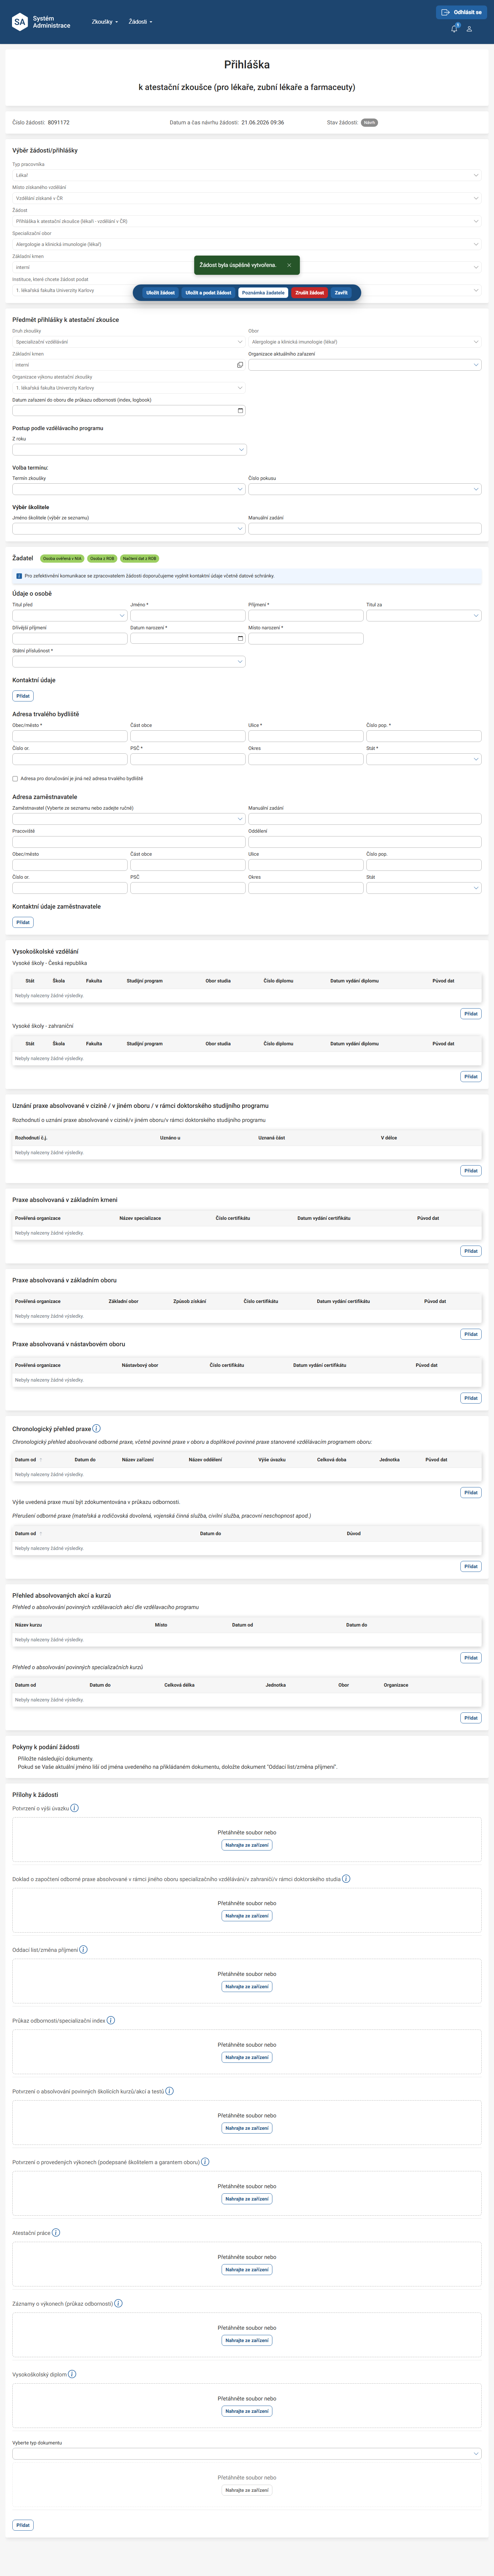Click the Manuální zadání field under Výběr školitele
The height and width of the screenshot is (2576, 494).
point(365,529)
